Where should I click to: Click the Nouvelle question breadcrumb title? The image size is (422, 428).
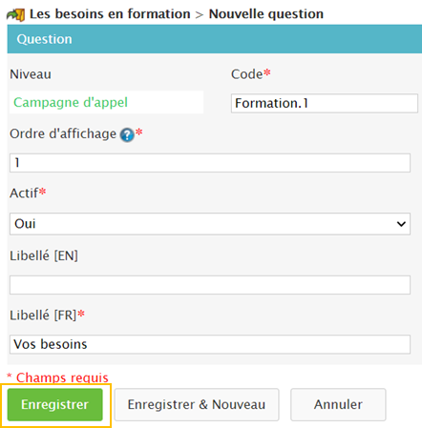click(x=266, y=14)
